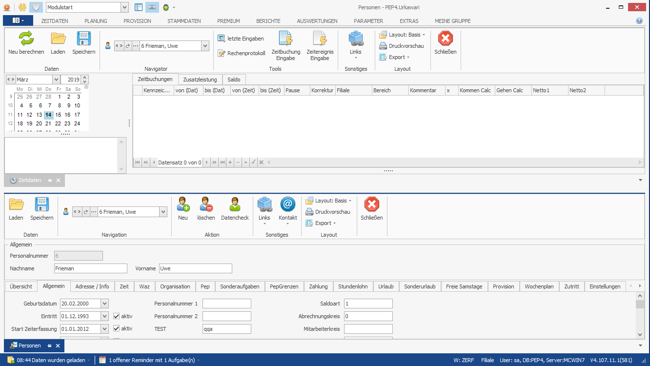The width and height of the screenshot is (650, 366).
Task: Click the Neu berechnen refresh icon
Action: click(x=26, y=39)
